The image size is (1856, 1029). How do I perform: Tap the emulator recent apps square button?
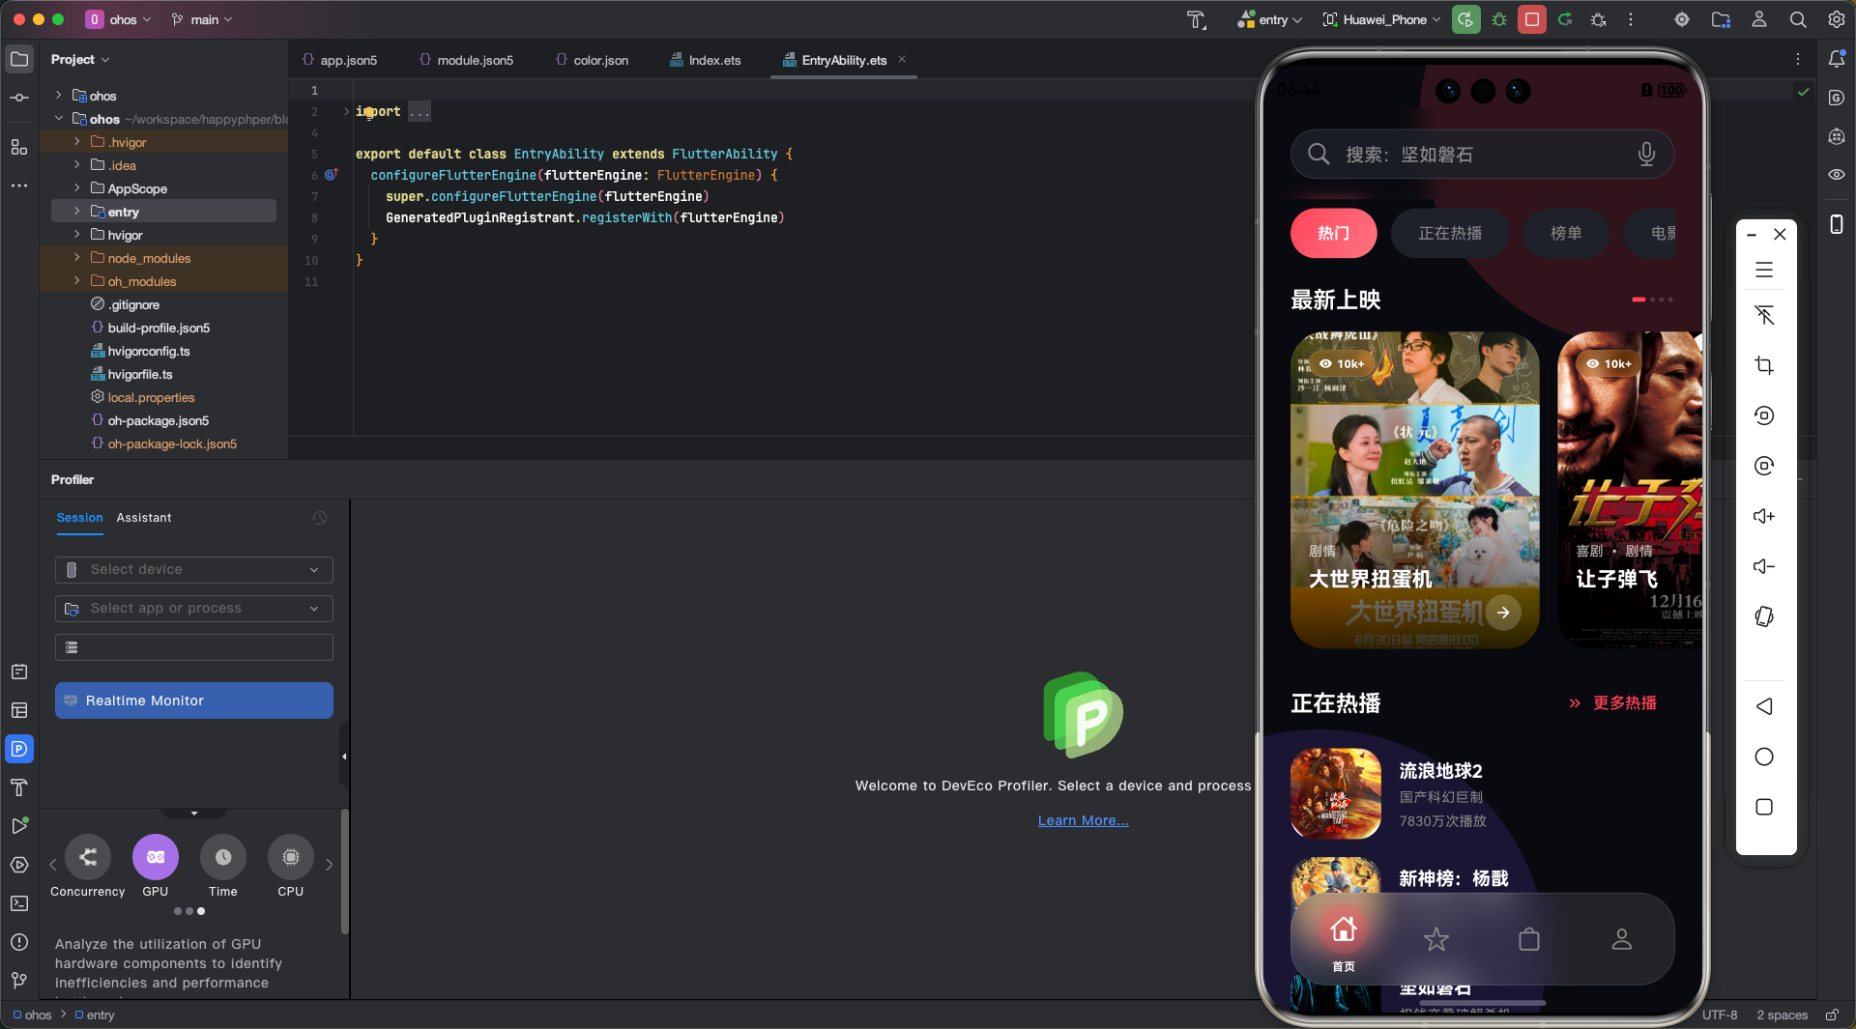(x=1764, y=807)
